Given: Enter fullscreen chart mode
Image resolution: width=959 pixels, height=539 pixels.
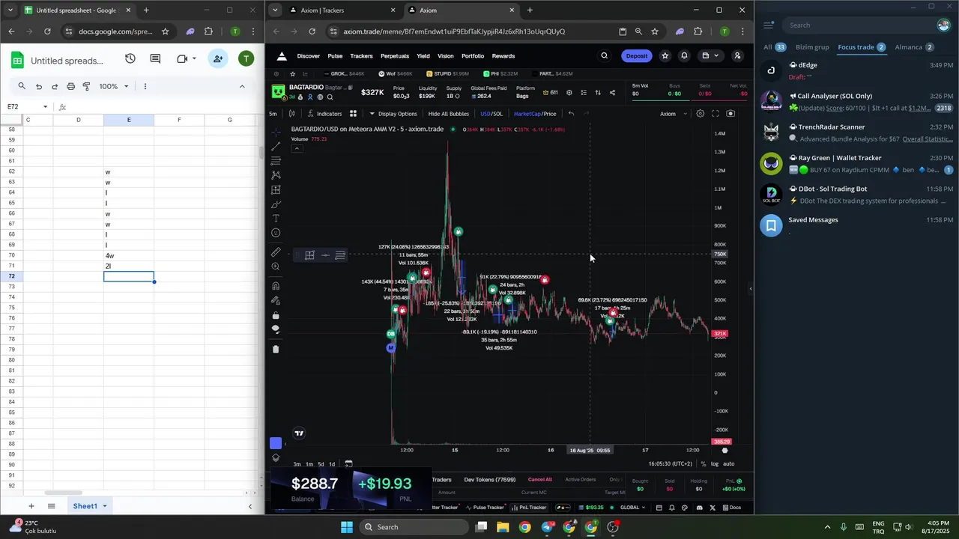Looking at the screenshot, I should [x=716, y=114].
